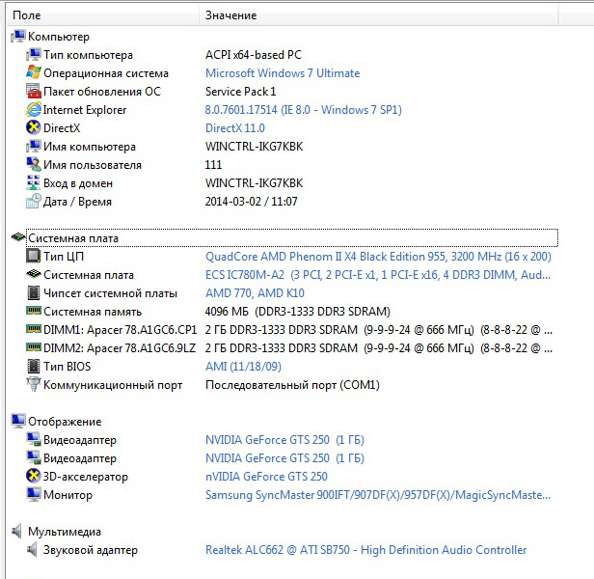Click the Системная память memory icon
Image resolution: width=594 pixels, height=579 pixels.
pos(34,311)
